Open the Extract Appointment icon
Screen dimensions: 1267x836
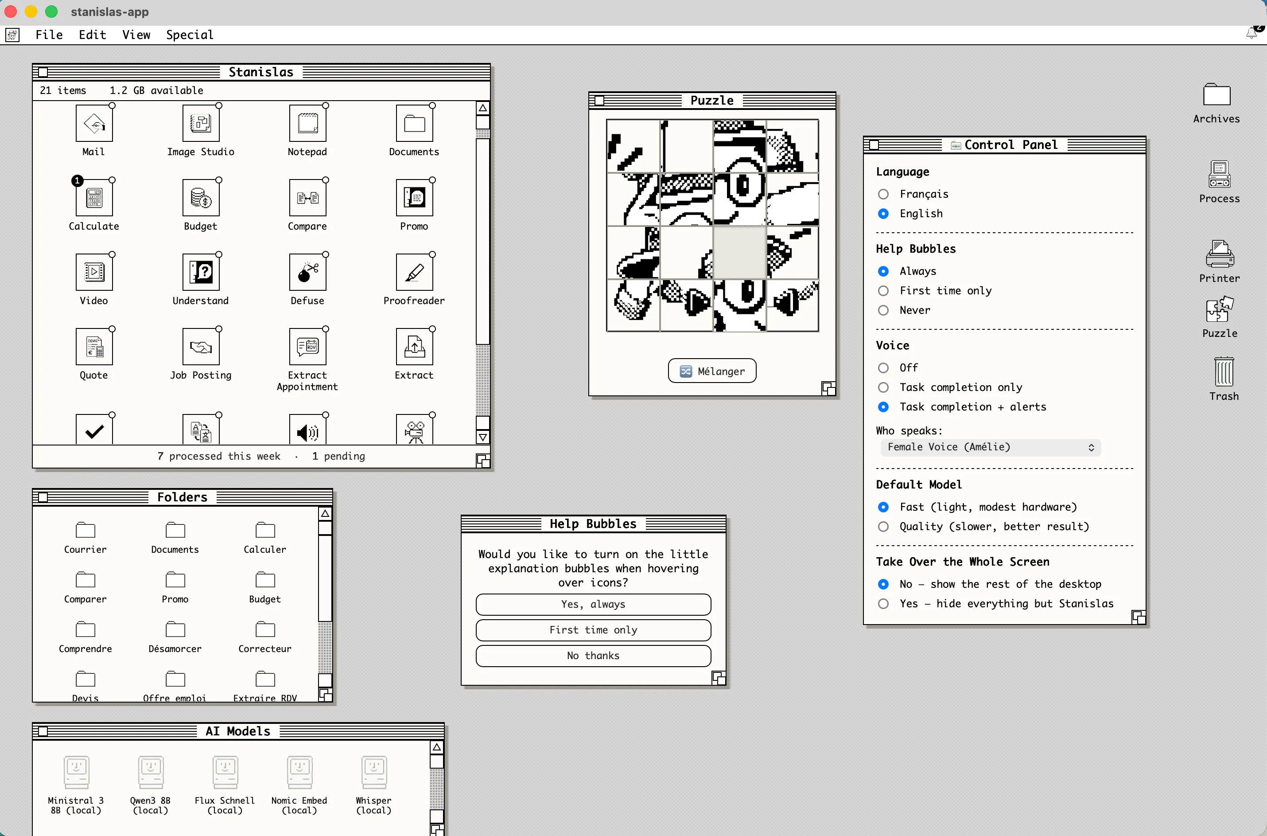click(307, 347)
